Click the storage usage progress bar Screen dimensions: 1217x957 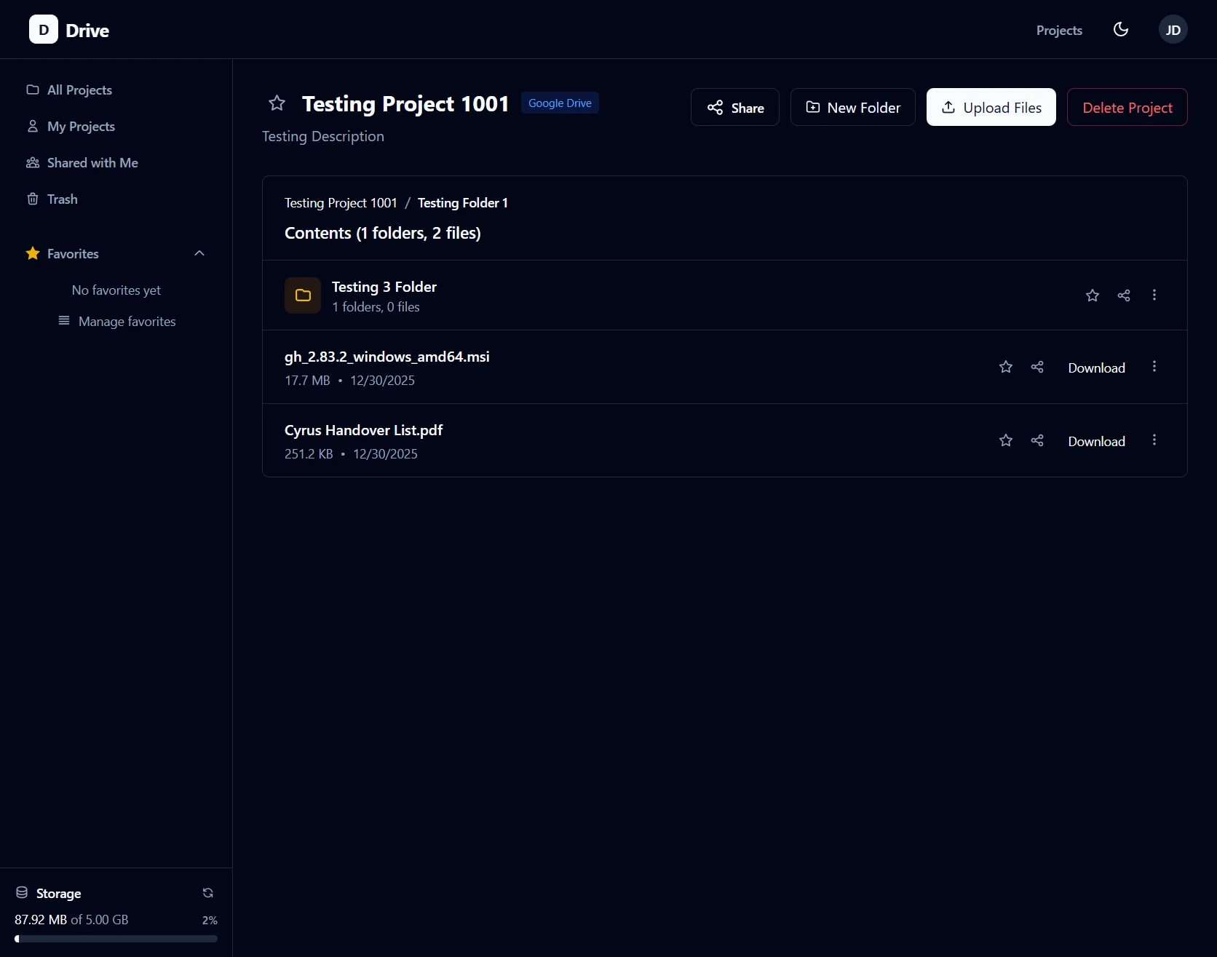116,939
